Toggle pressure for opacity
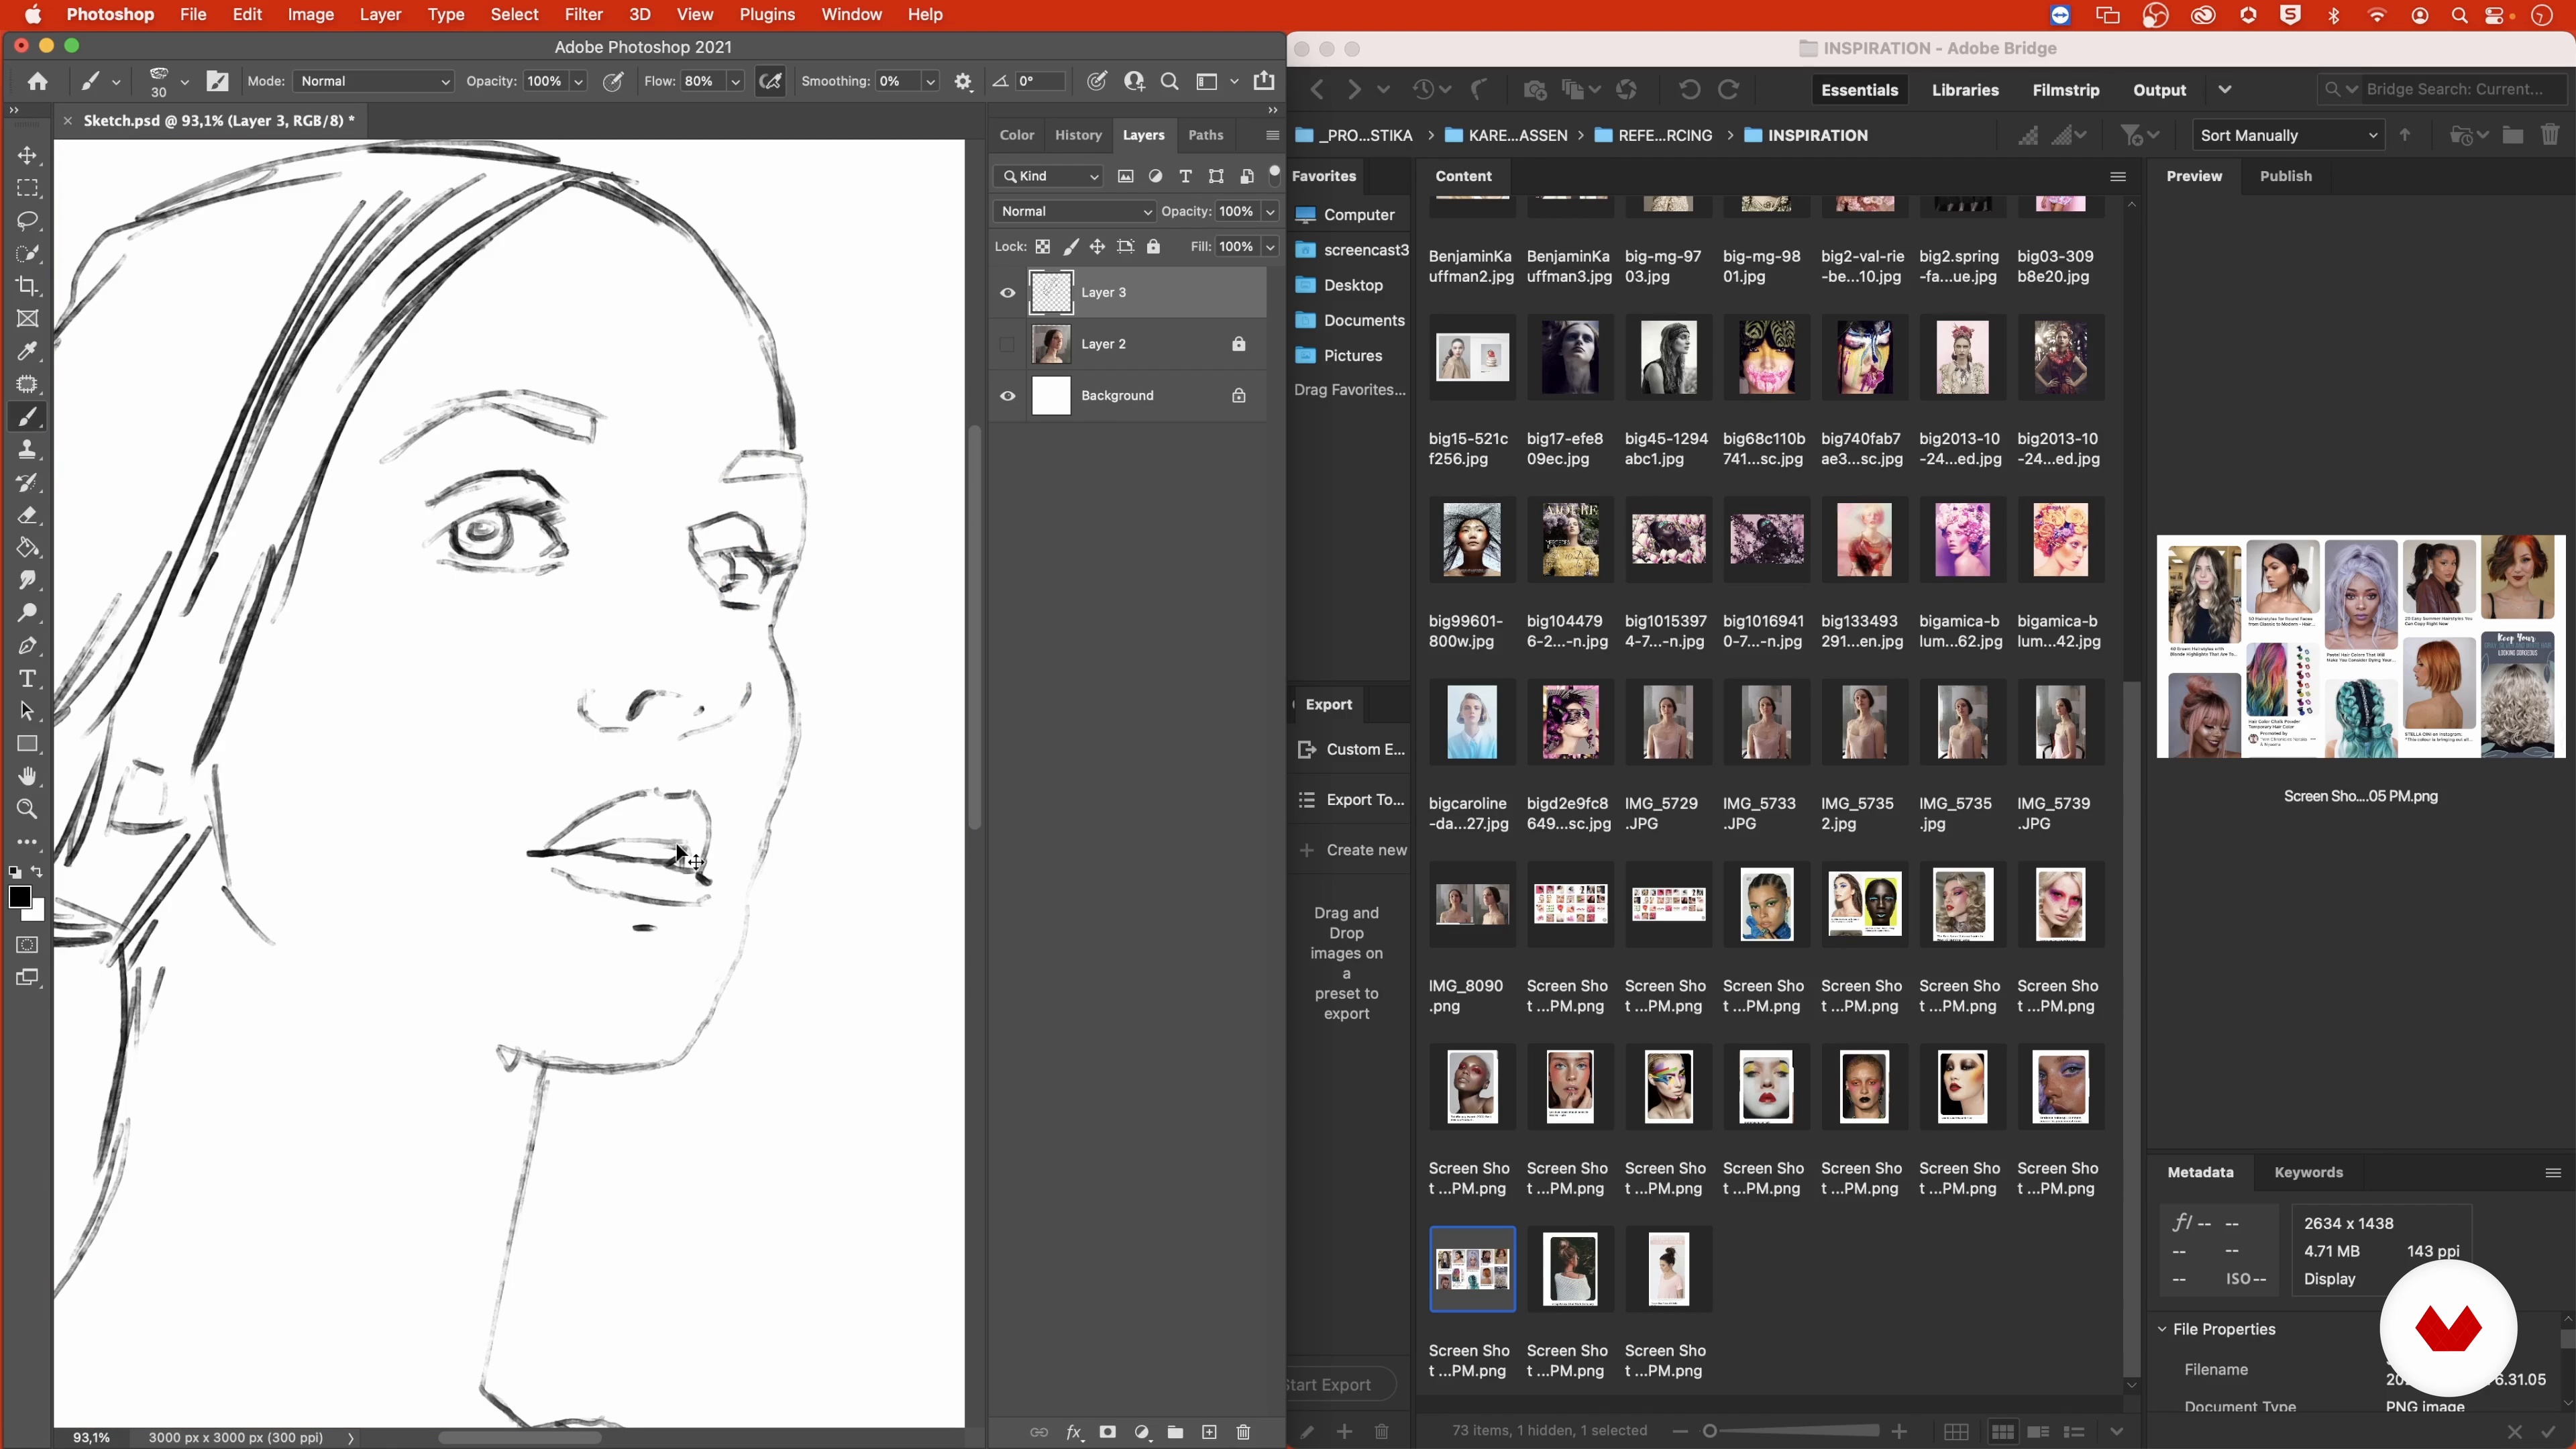 tap(614, 82)
